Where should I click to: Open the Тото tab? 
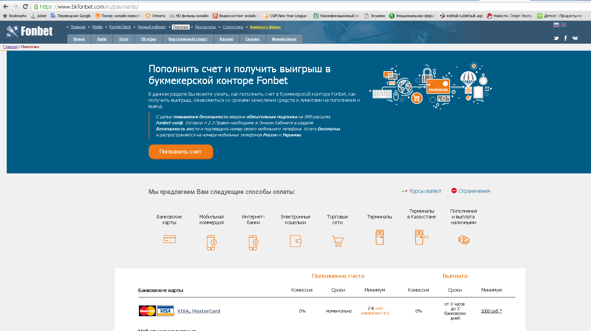click(x=123, y=39)
